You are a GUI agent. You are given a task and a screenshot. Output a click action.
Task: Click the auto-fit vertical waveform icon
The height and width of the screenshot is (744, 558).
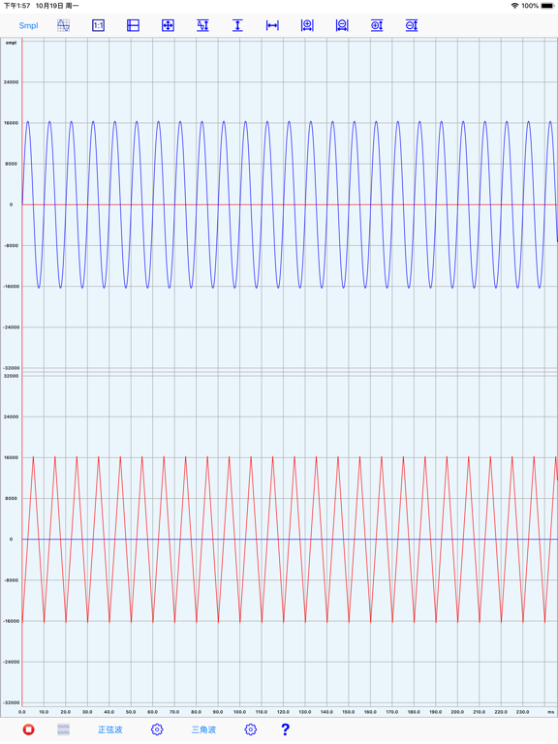(203, 25)
